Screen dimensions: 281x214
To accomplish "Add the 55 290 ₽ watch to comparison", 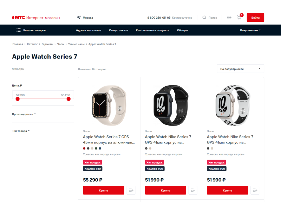I will 131,190.
